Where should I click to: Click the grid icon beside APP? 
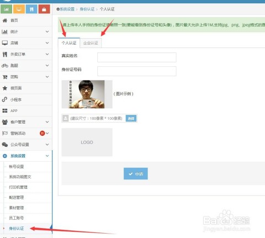pyautogui.click(x=5, y=110)
